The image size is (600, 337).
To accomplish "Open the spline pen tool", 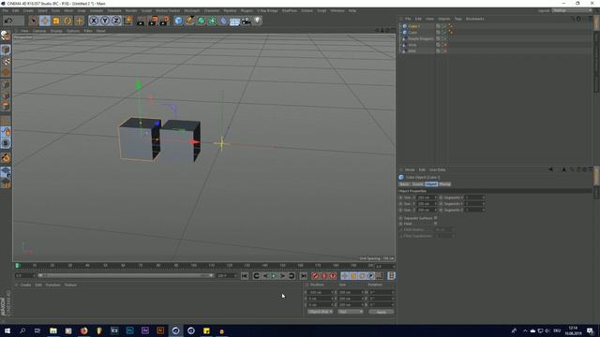I will [189, 21].
